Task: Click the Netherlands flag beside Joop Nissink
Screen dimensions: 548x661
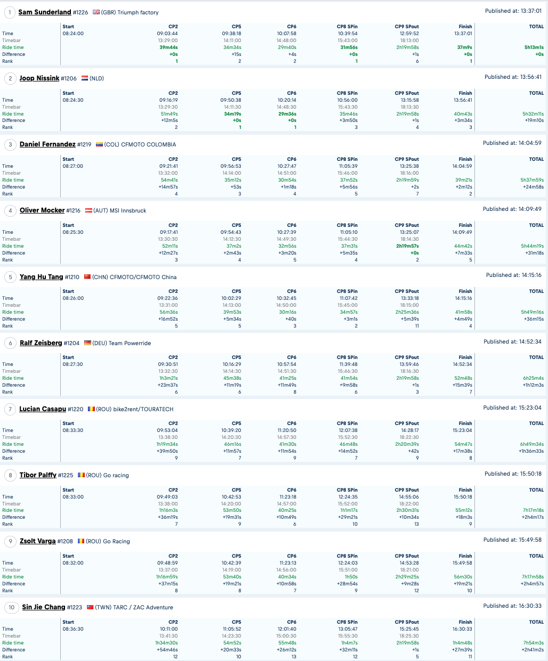Action: tap(85, 78)
